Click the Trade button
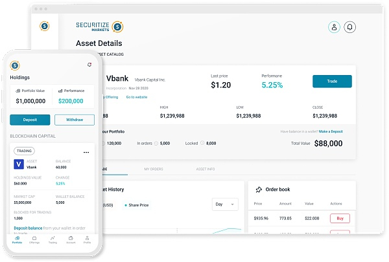This screenshot has height=262, width=389. (332, 82)
